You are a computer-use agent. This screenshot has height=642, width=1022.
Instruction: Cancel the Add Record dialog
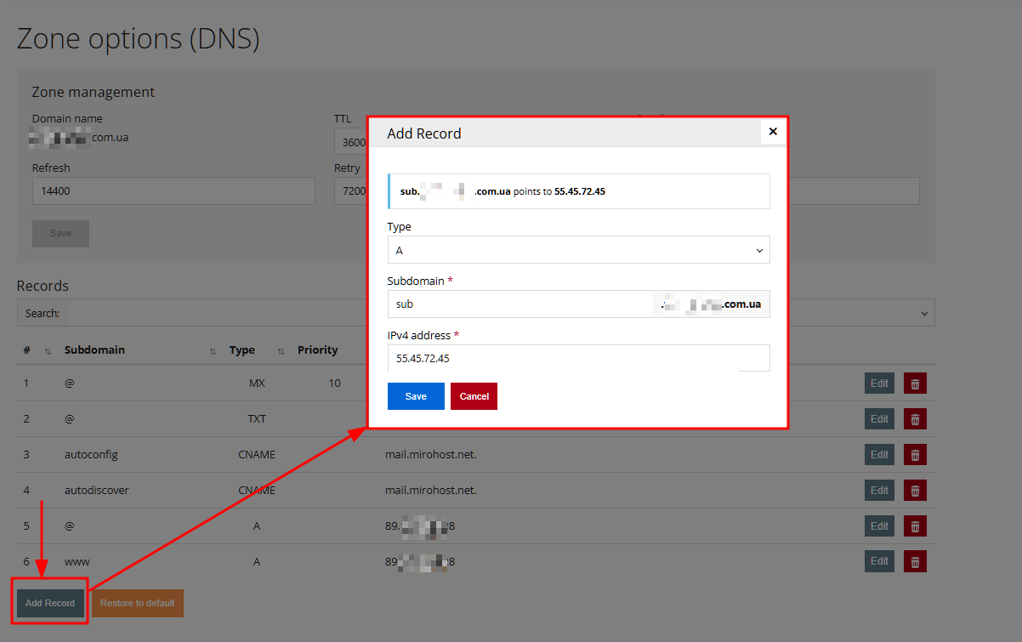click(x=474, y=395)
